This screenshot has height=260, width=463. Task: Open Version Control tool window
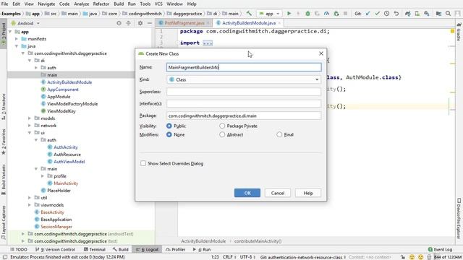click(x=55, y=249)
